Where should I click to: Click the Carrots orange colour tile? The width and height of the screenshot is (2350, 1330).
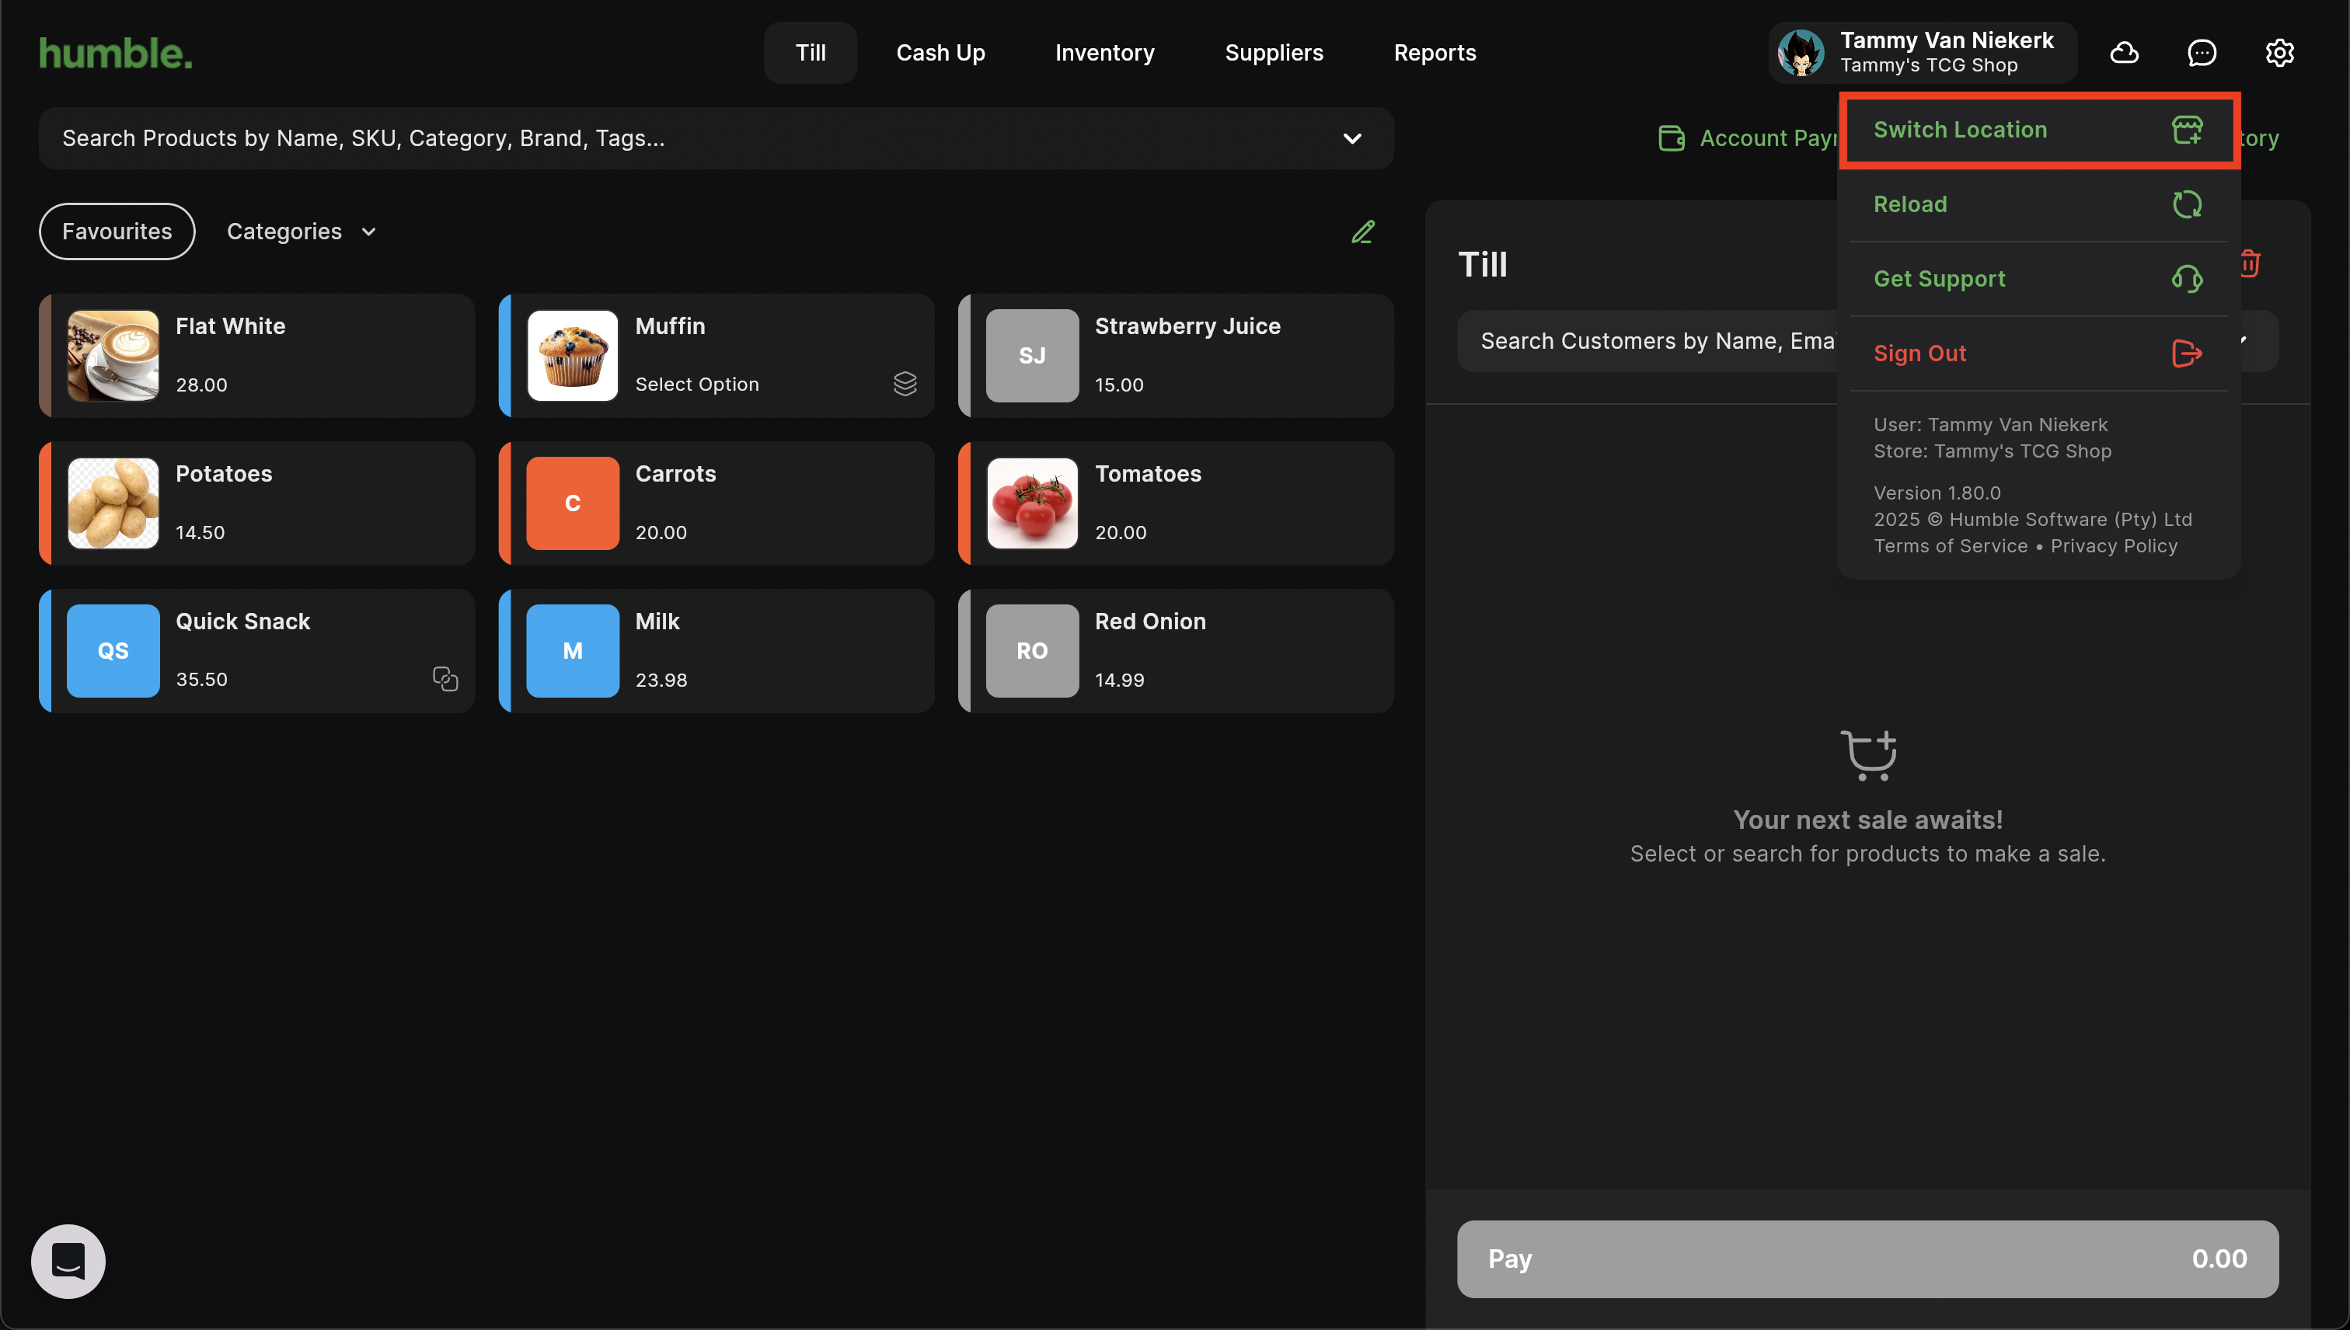tap(572, 503)
